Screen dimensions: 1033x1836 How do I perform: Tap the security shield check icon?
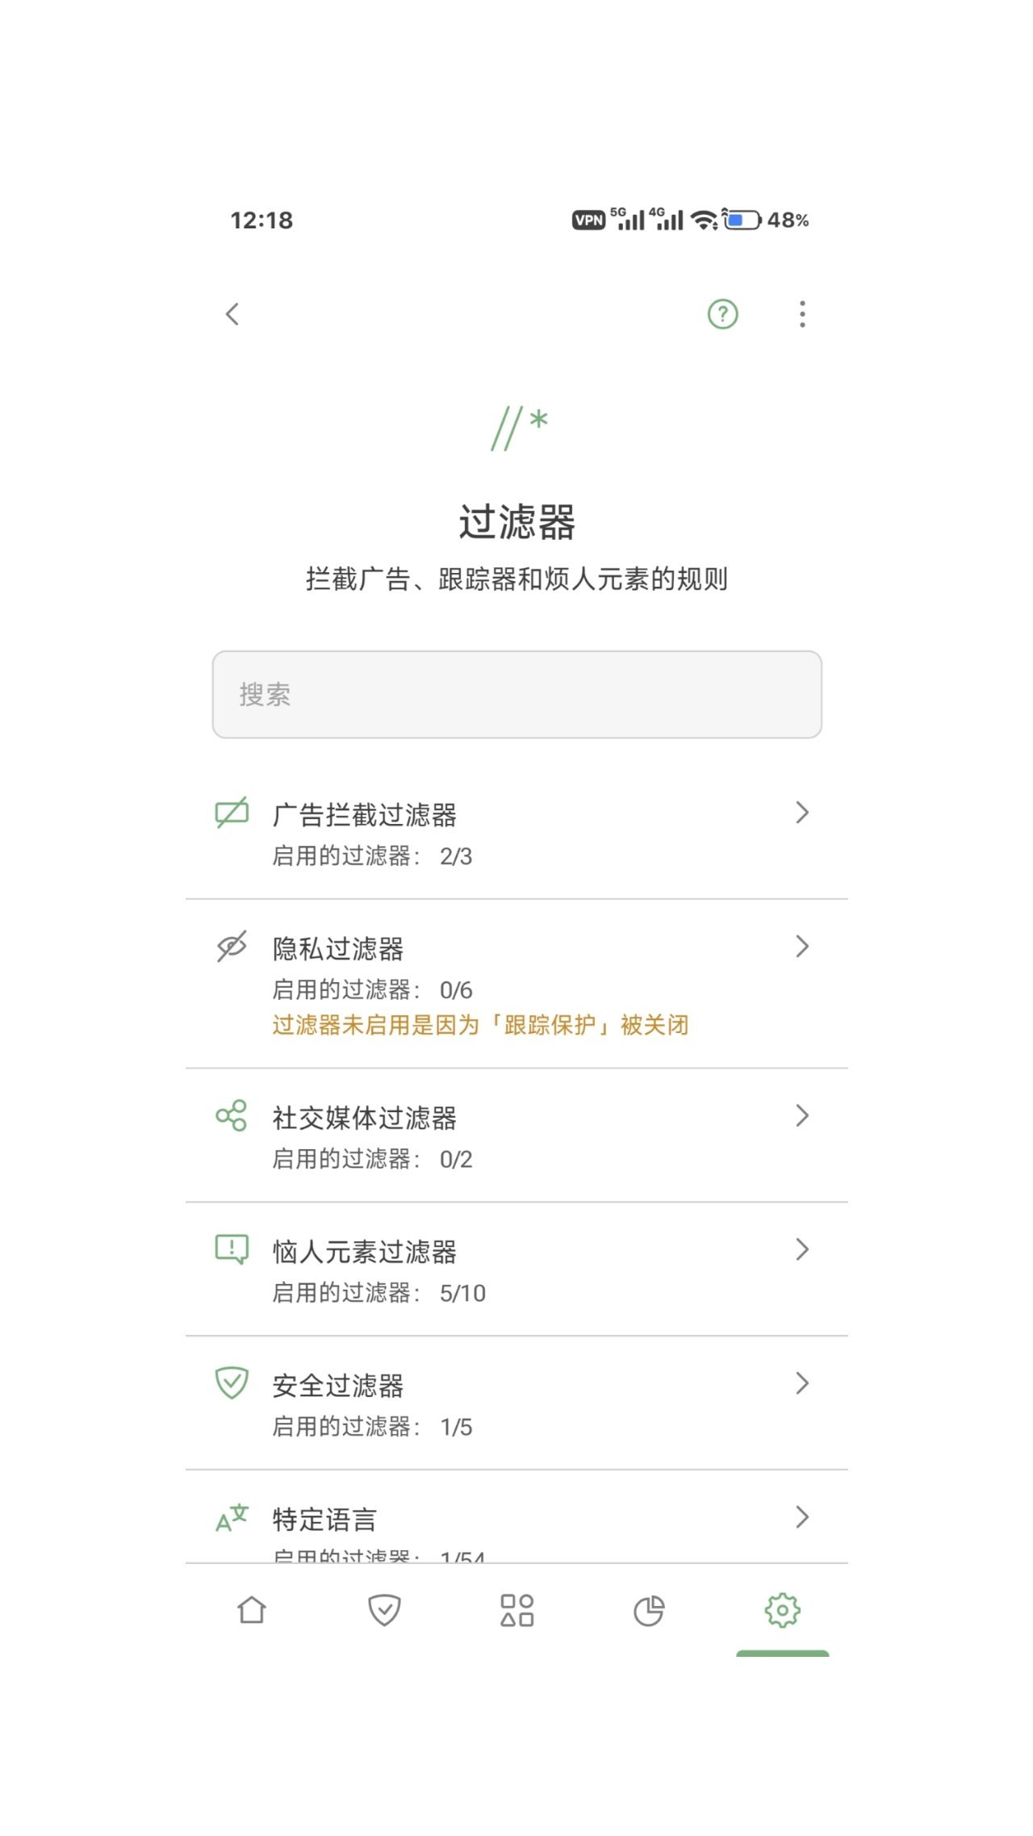(x=232, y=1383)
